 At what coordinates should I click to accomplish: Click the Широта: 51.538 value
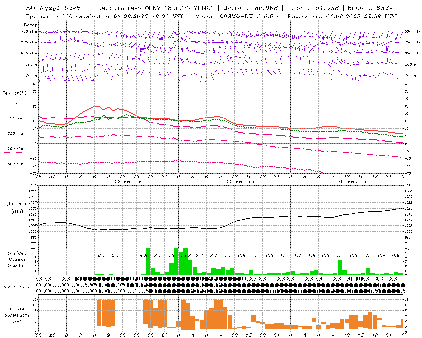[313, 8]
